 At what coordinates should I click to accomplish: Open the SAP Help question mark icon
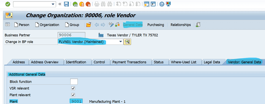click(x=162, y=4)
